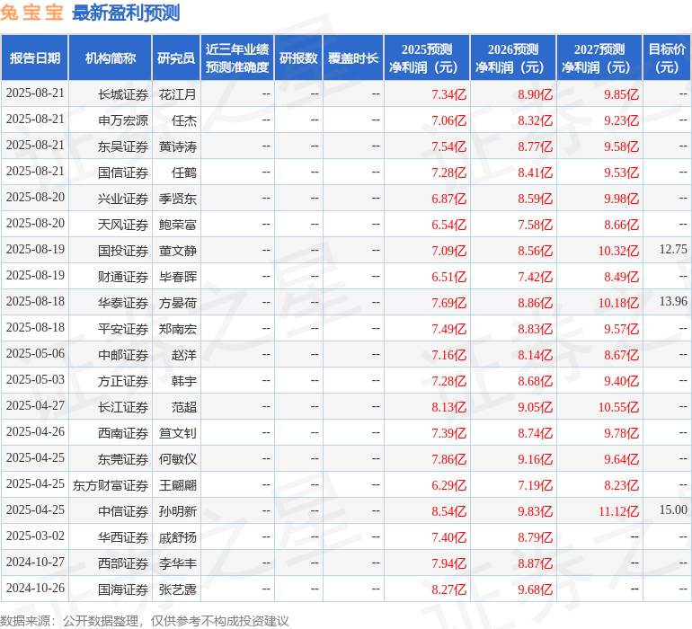Click researcher name 毕春晖
Image resolution: width=692 pixels, height=629 pixels.
[x=177, y=277]
